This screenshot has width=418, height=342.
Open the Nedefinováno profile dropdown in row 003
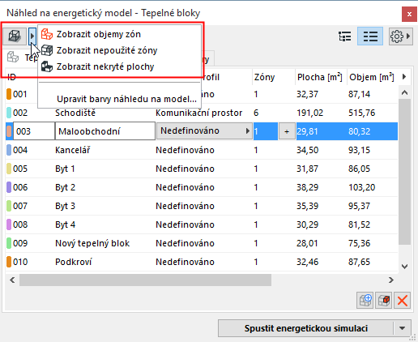(x=204, y=131)
